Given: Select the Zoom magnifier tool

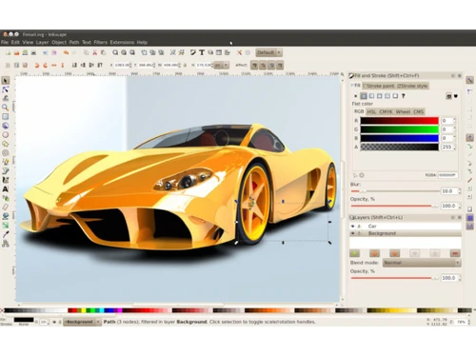Looking at the screenshot, I should pos(6,108).
